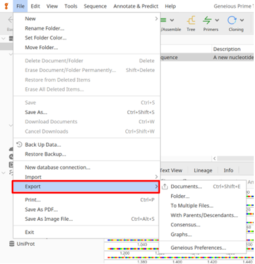Choose To Multiple Files export option
Viewport: 255px width, 264px height.
(203, 206)
